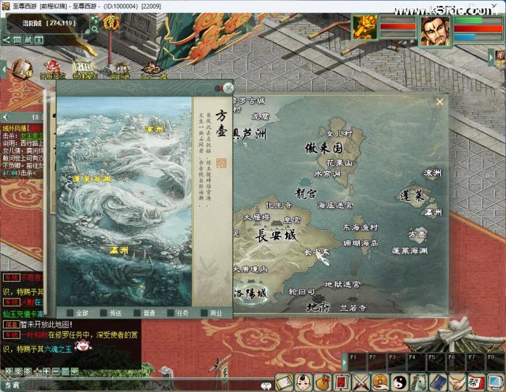Click the share icon under location bar
Image resolution: width=506 pixels, height=392 pixels.
tap(7, 40)
